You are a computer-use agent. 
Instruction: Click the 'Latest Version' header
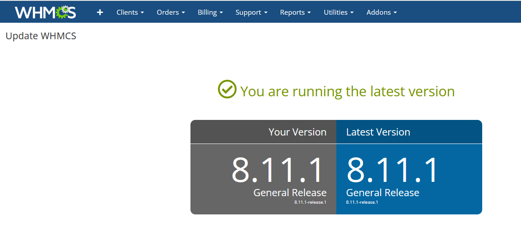pos(378,132)
